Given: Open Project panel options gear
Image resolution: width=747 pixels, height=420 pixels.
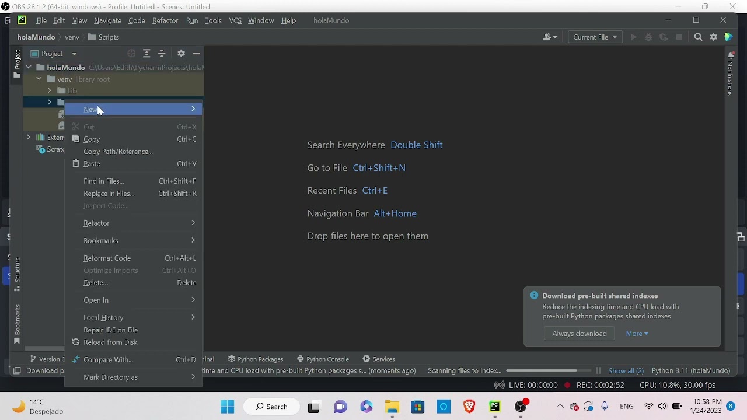Looking at the screenshot, I should 181,54.
